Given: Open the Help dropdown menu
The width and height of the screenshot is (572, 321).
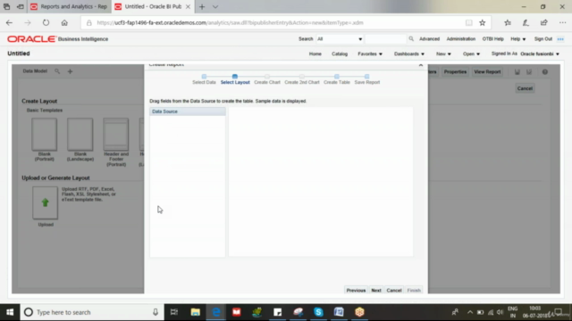Looking at the screenshot, I should [518, 39].
